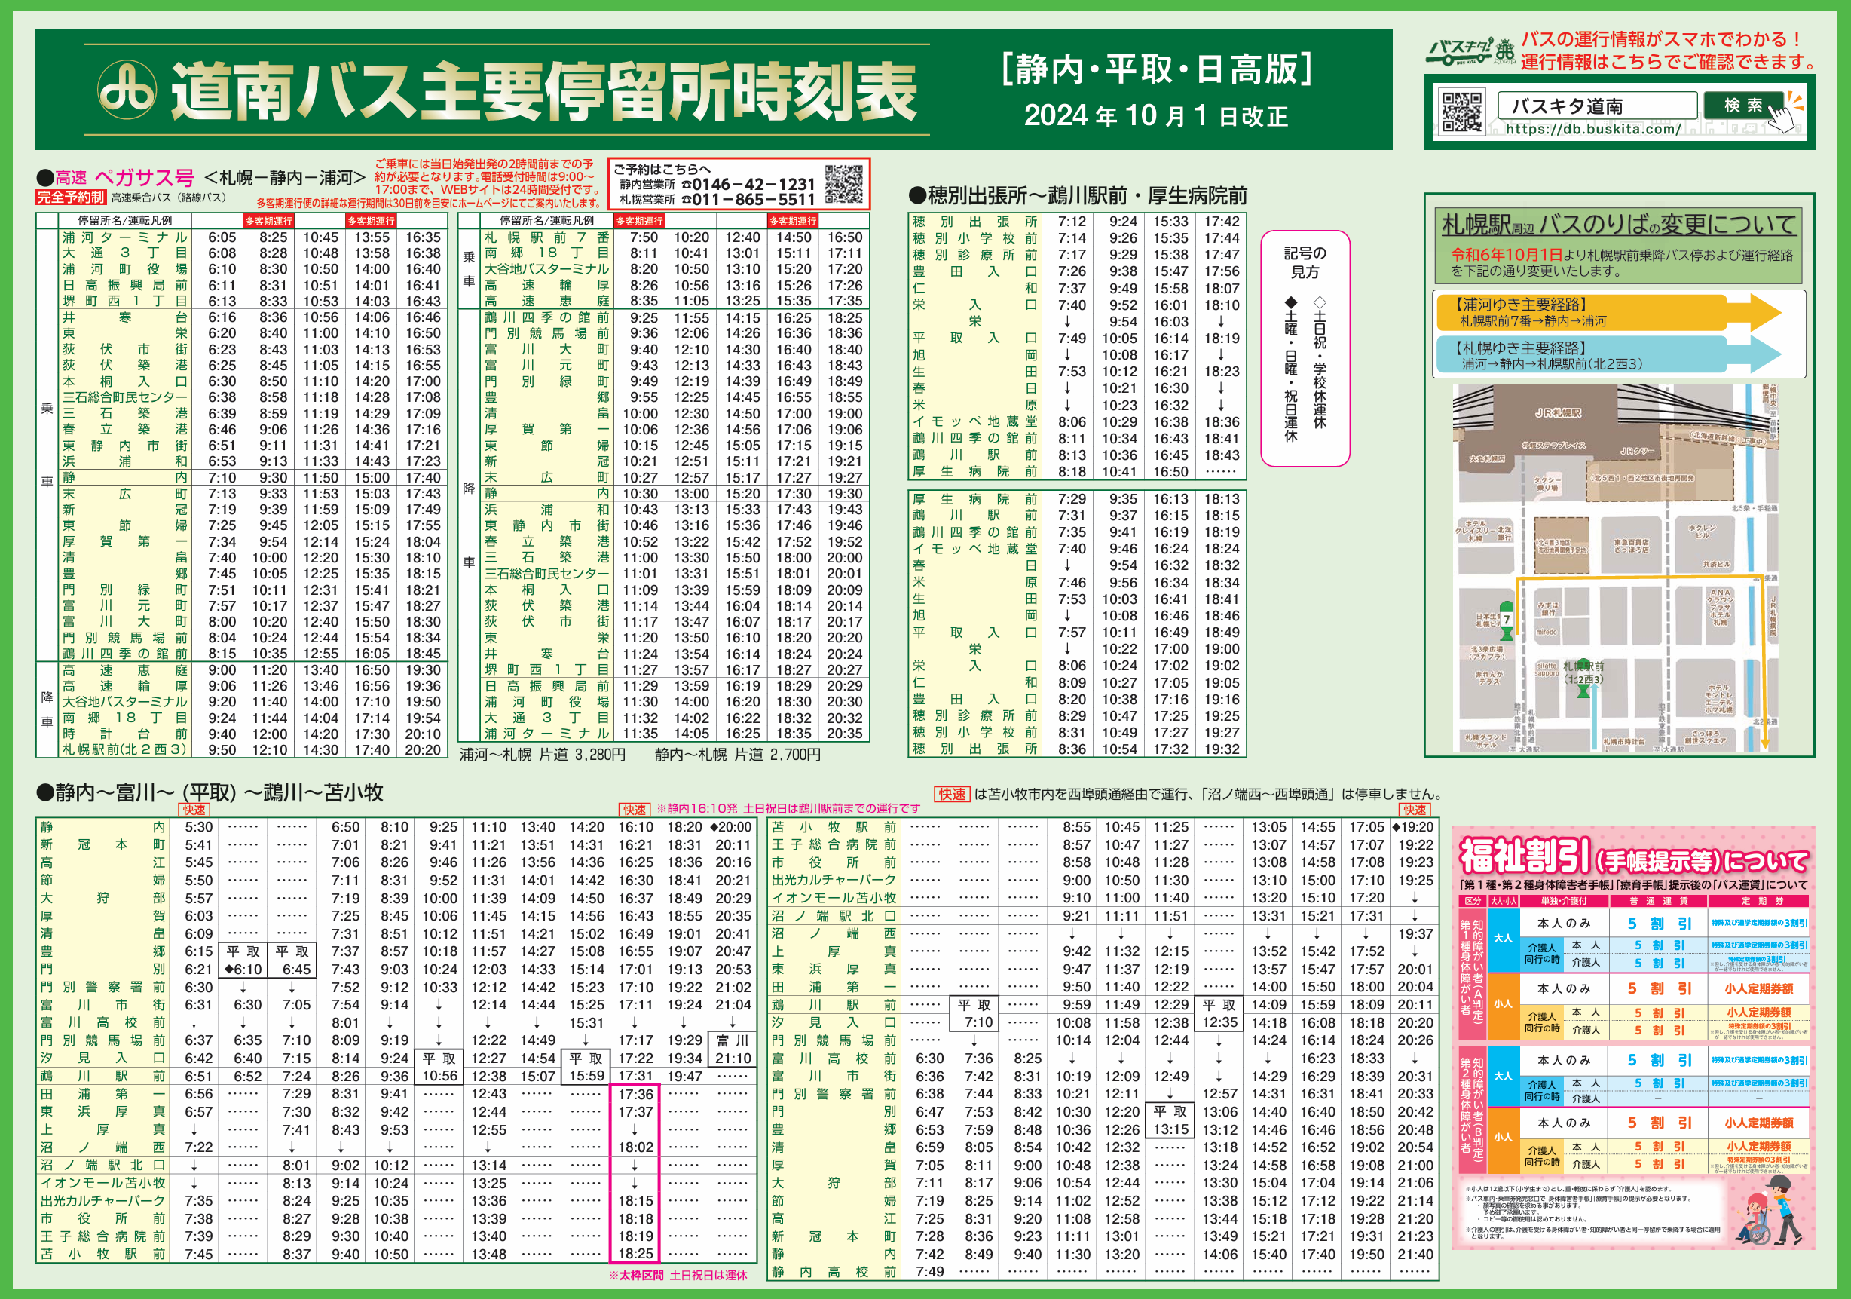Screen dimensions: 1851x1299
Task: Click the reservation QR code near phone numbers
Action: point(844,183)
